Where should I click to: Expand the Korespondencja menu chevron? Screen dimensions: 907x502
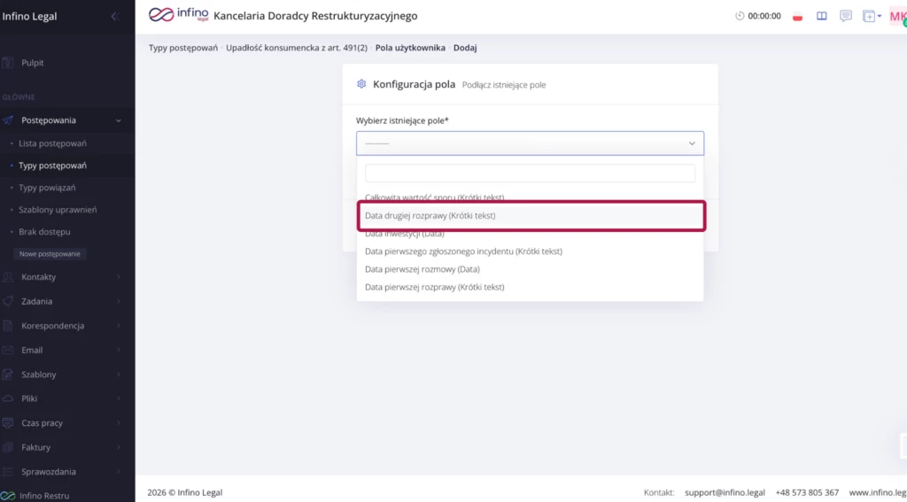point(119,326)
